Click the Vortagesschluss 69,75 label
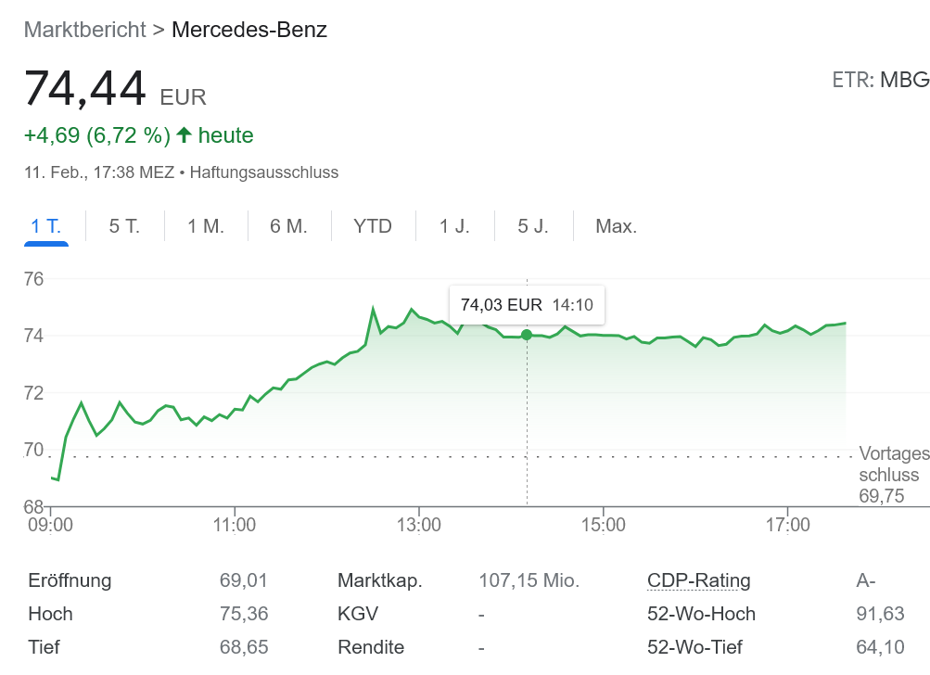 [893, 475]
